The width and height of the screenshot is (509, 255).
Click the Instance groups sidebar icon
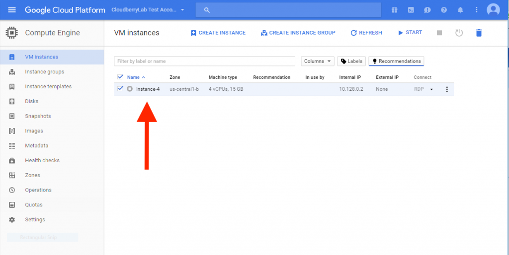[12, 71]
